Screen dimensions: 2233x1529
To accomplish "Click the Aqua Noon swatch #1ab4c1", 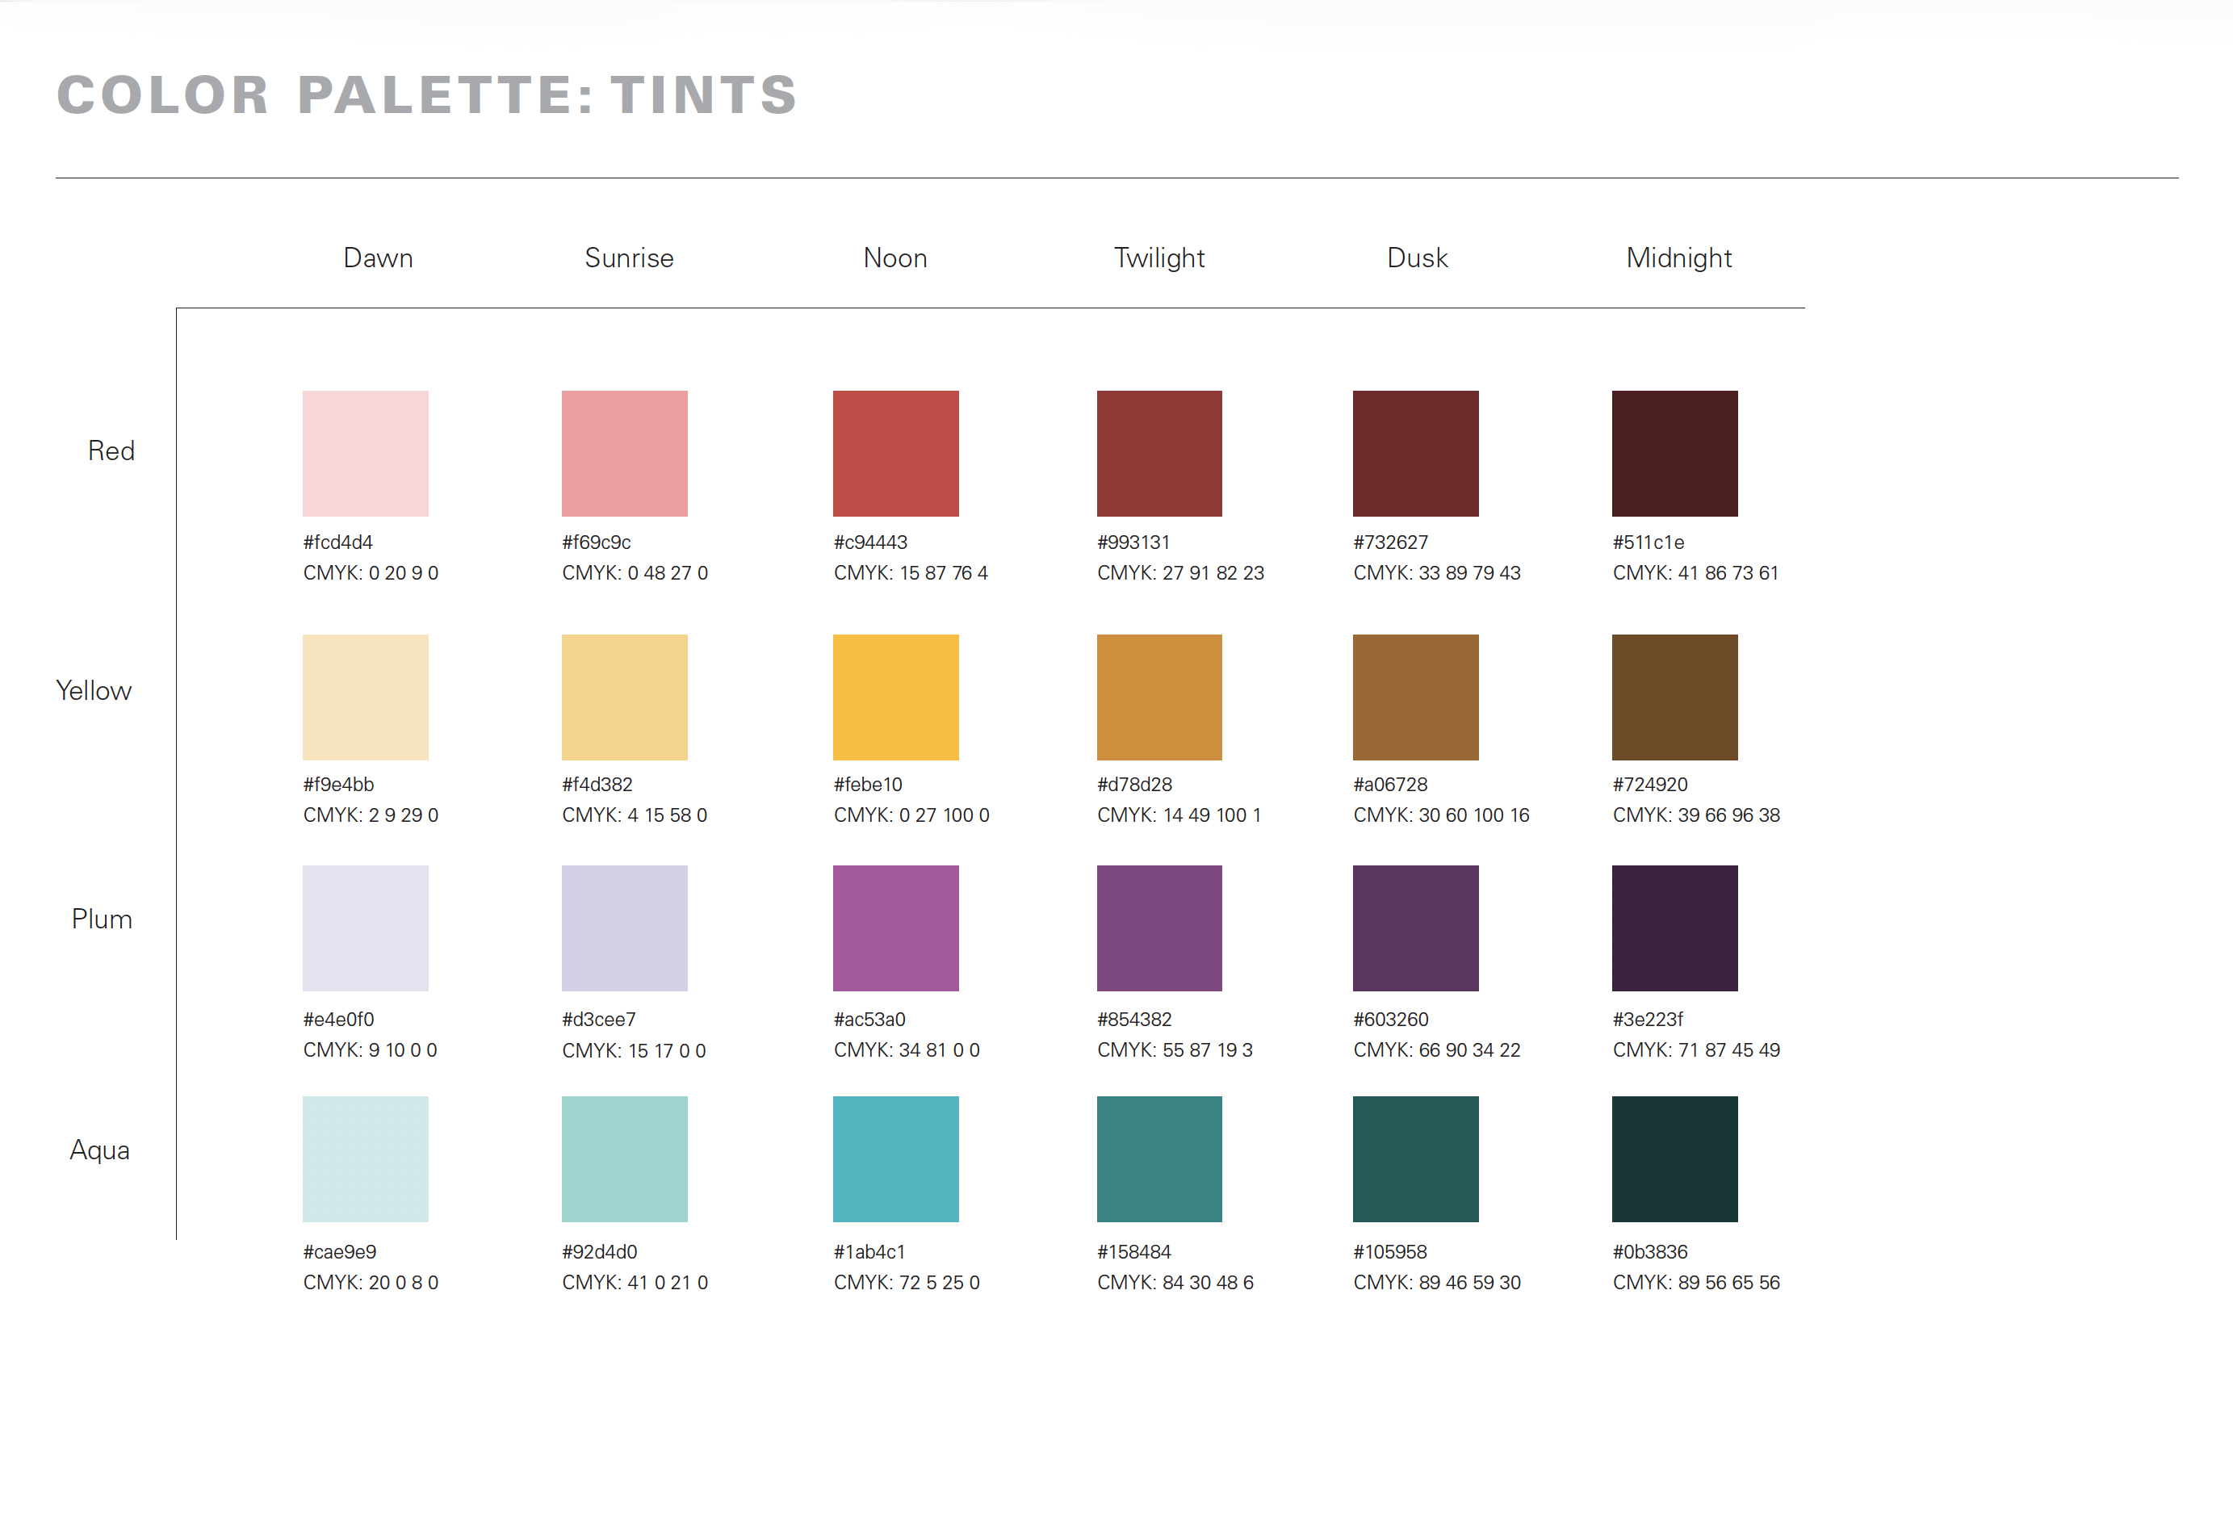I will (x=895, y=1158).
